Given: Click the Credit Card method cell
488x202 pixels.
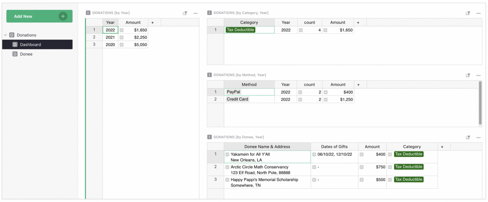Looking at the screenshot, I should click(249, 99).
